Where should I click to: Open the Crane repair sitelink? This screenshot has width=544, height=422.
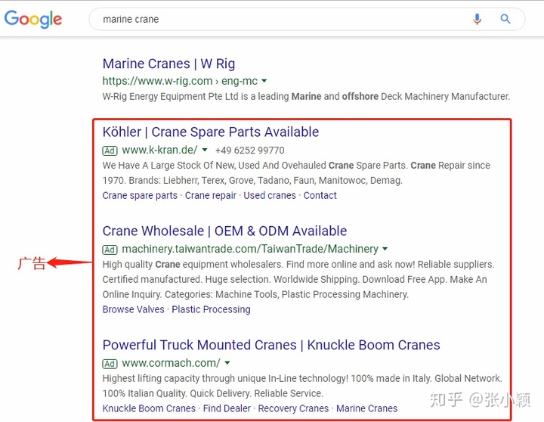coord(211,196)
